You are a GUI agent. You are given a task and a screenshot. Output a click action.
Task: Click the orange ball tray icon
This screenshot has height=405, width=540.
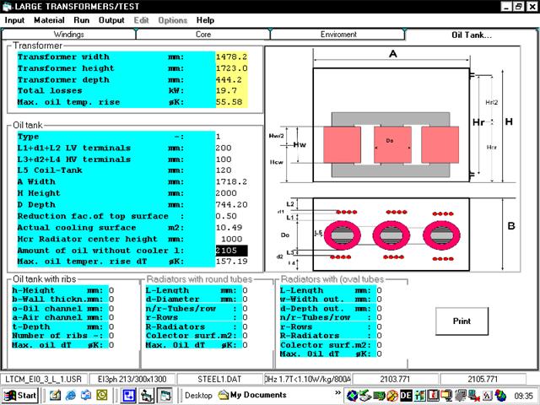(x=392, y=396)
